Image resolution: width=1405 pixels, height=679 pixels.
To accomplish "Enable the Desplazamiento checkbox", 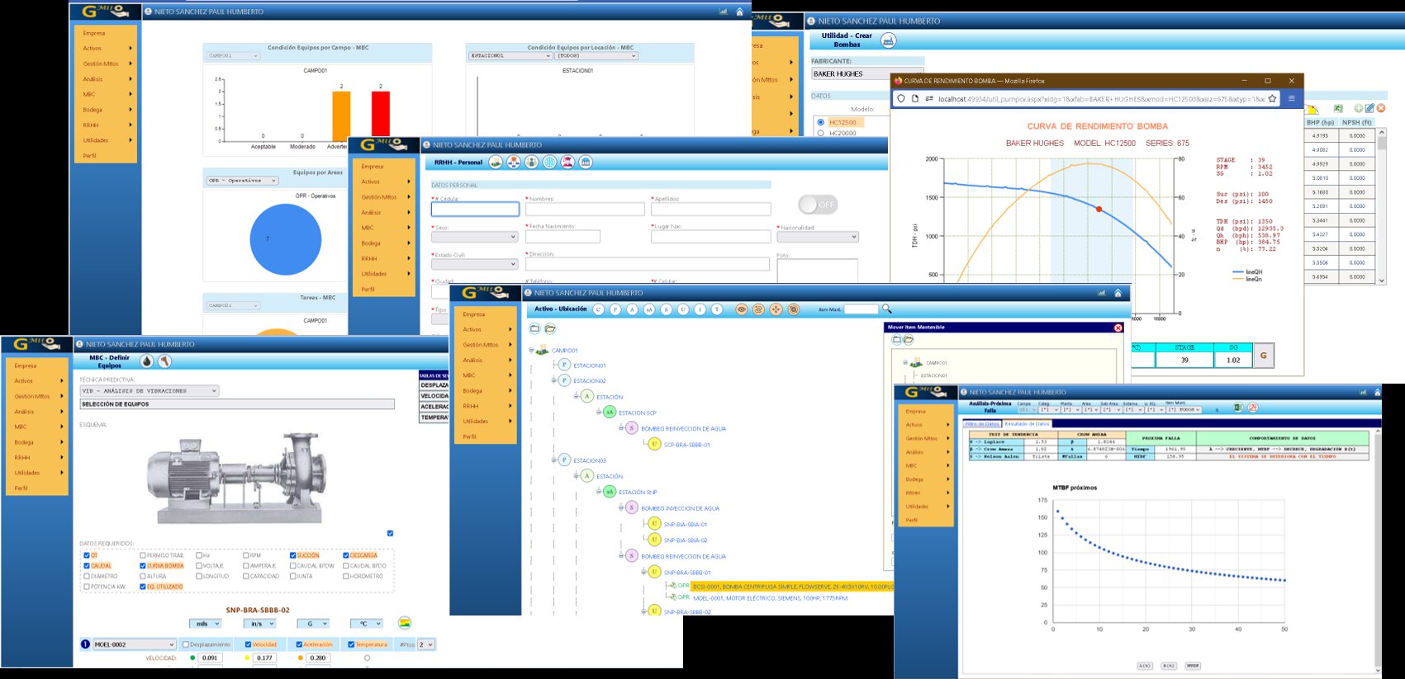I will (x=186, y=644).
